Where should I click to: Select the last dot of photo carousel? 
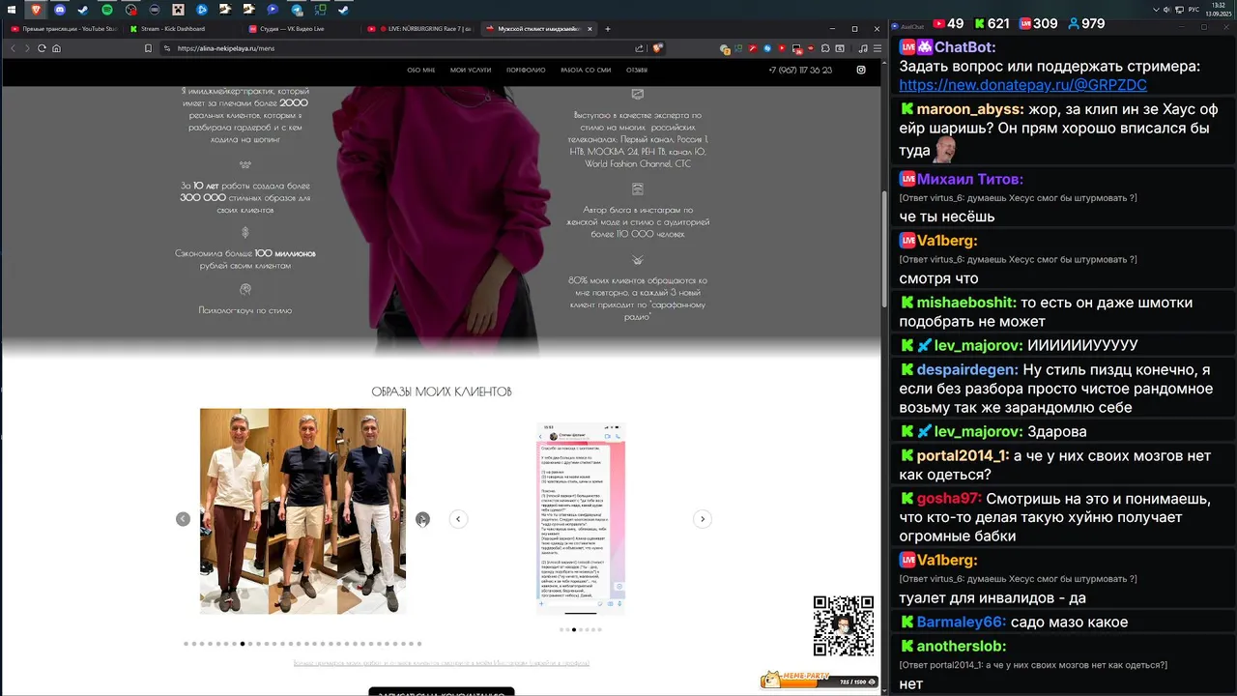click(x=419, y=644)
